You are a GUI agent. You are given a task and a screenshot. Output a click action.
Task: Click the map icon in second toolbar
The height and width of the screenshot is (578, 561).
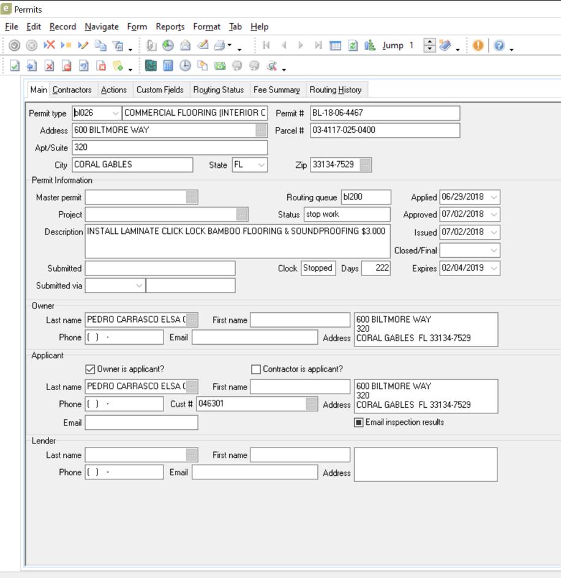[x=151, y=66]
